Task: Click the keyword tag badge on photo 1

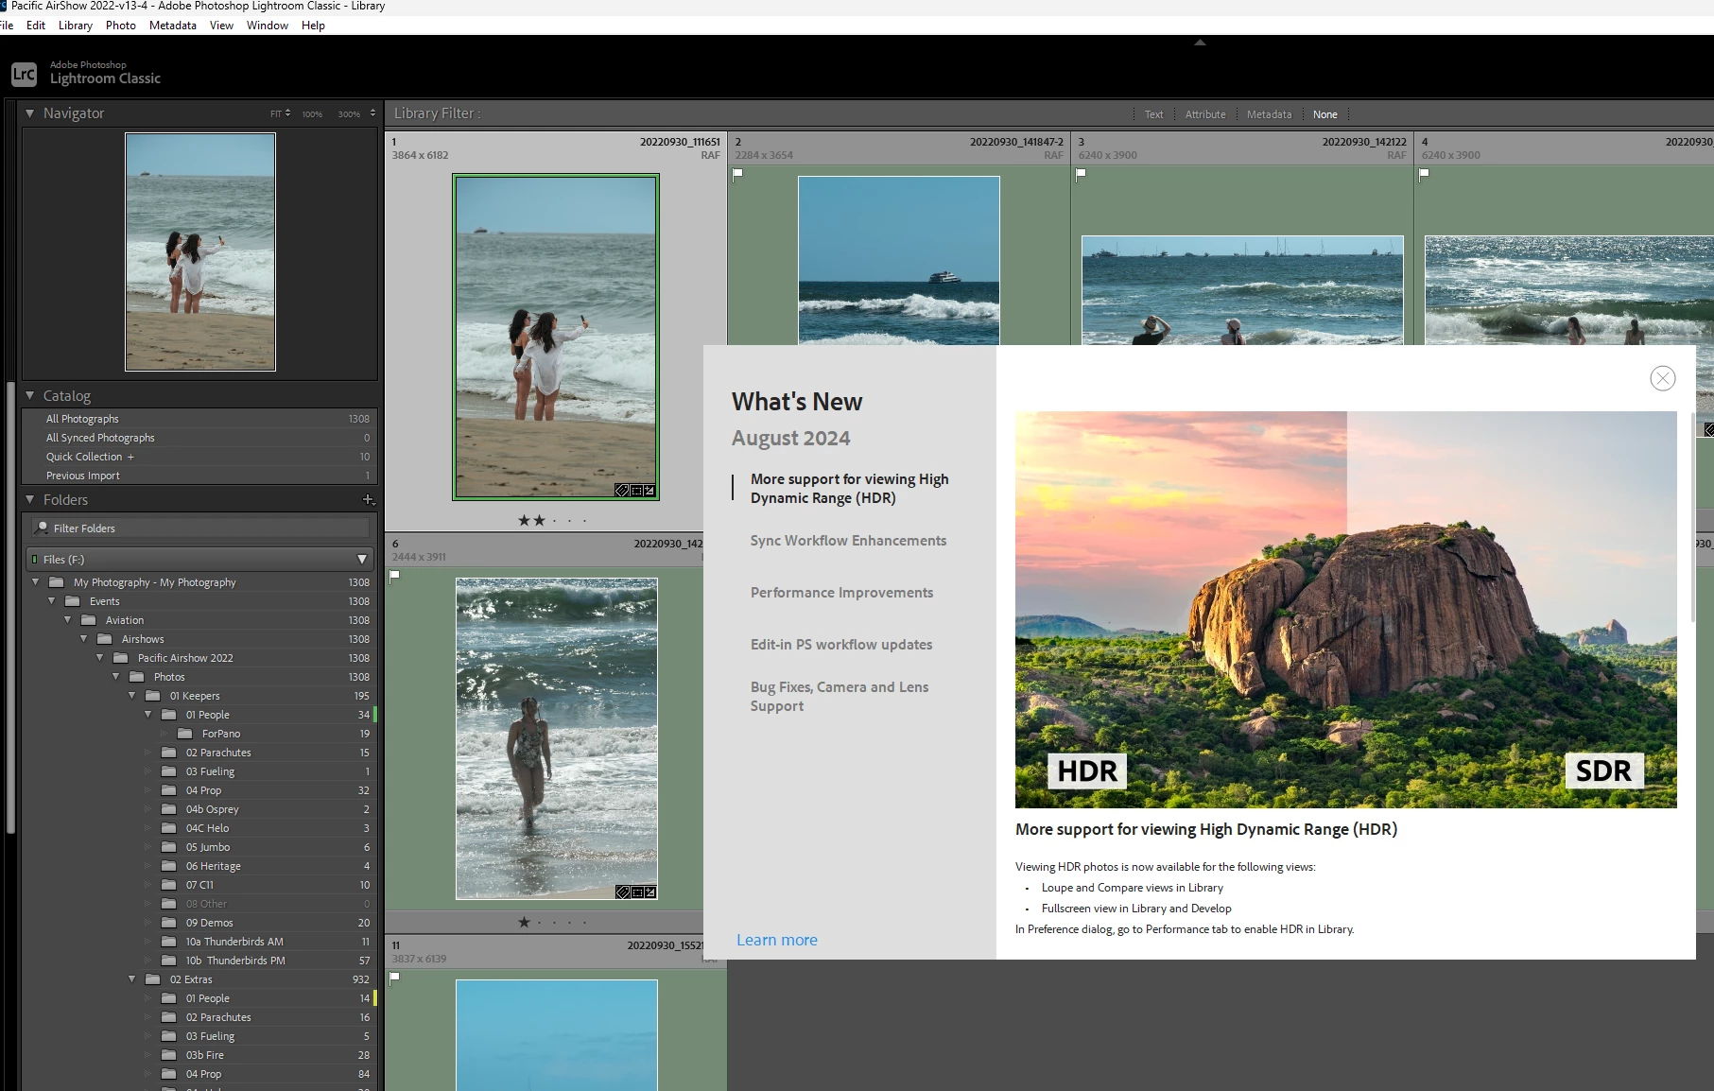Action: point(622,491)
